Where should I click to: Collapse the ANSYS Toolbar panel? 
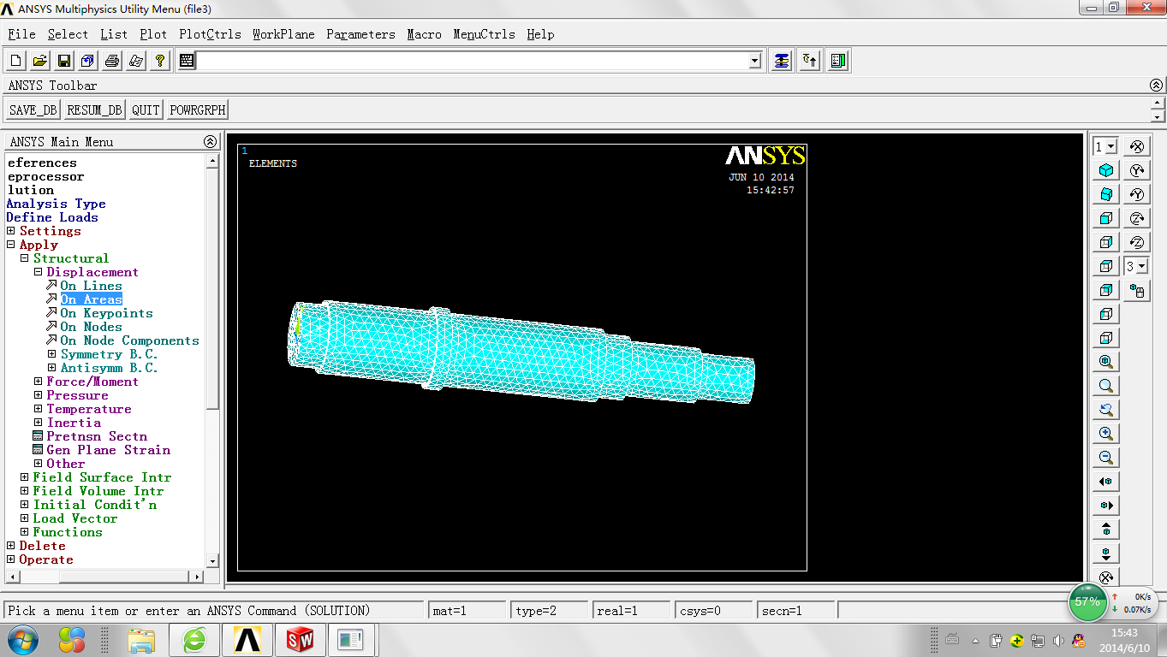(x=1156, y=86)
